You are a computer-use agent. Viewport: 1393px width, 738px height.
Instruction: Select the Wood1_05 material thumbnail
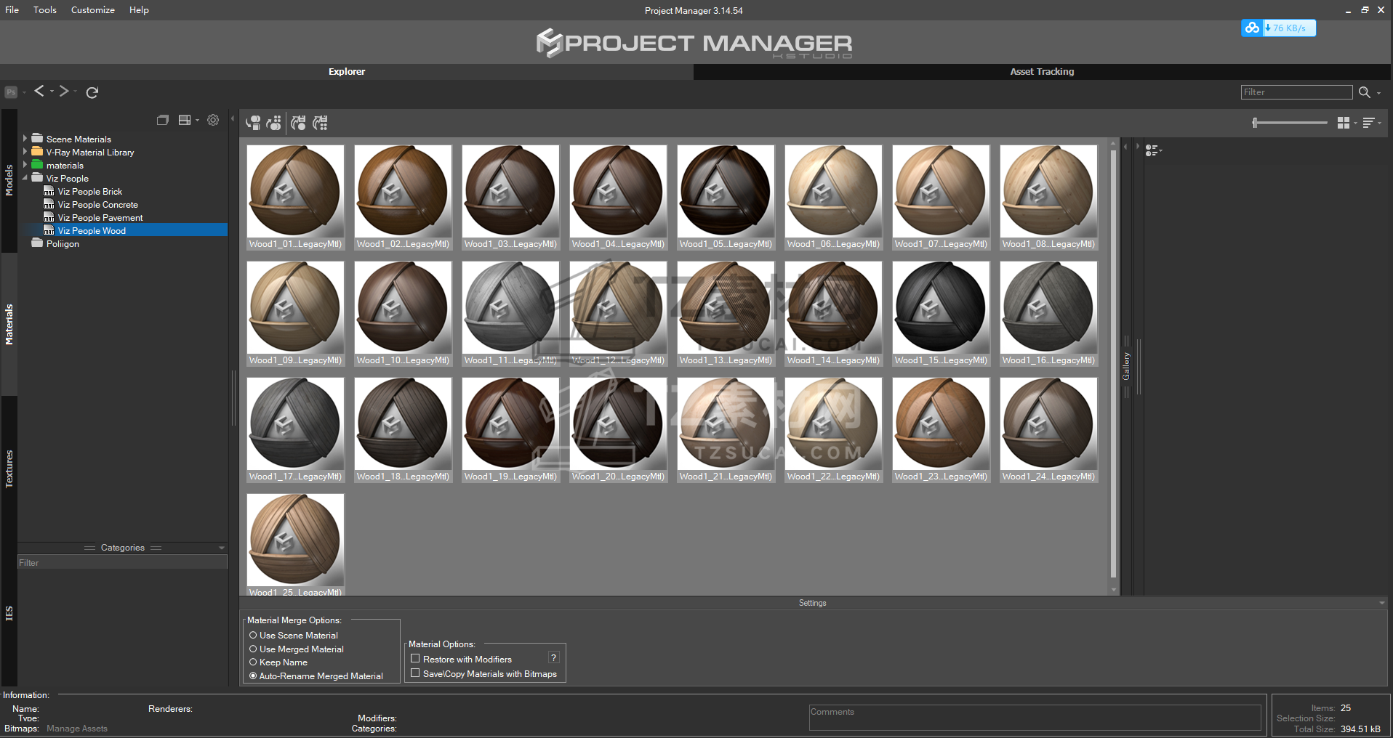pos(726,198)
